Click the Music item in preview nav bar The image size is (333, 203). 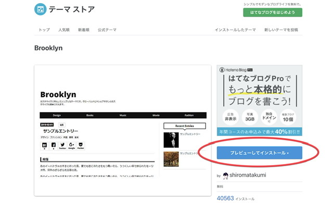coord(123,115)
